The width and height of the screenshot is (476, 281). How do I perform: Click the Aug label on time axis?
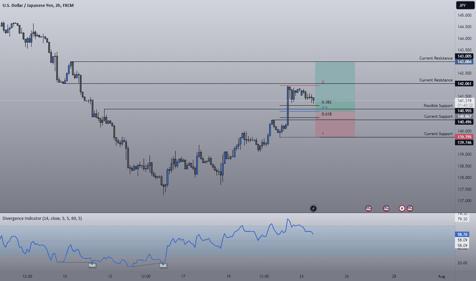441,276
